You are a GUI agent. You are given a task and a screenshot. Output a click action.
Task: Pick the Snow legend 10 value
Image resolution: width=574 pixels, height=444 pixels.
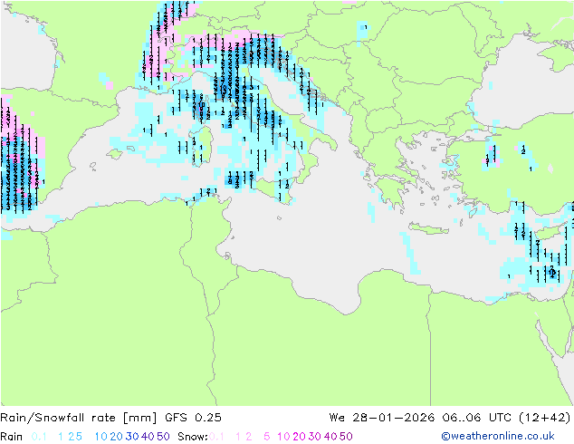283,437
